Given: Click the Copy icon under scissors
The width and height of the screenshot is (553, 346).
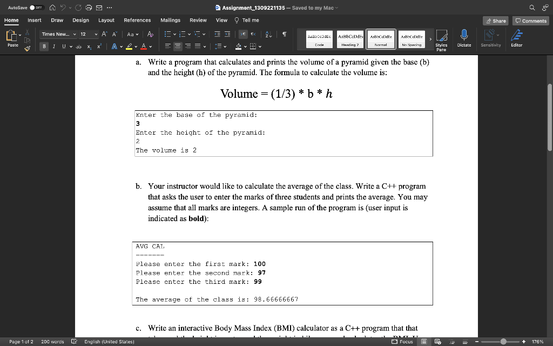Looking at the screenshot, I should [27, 40].
